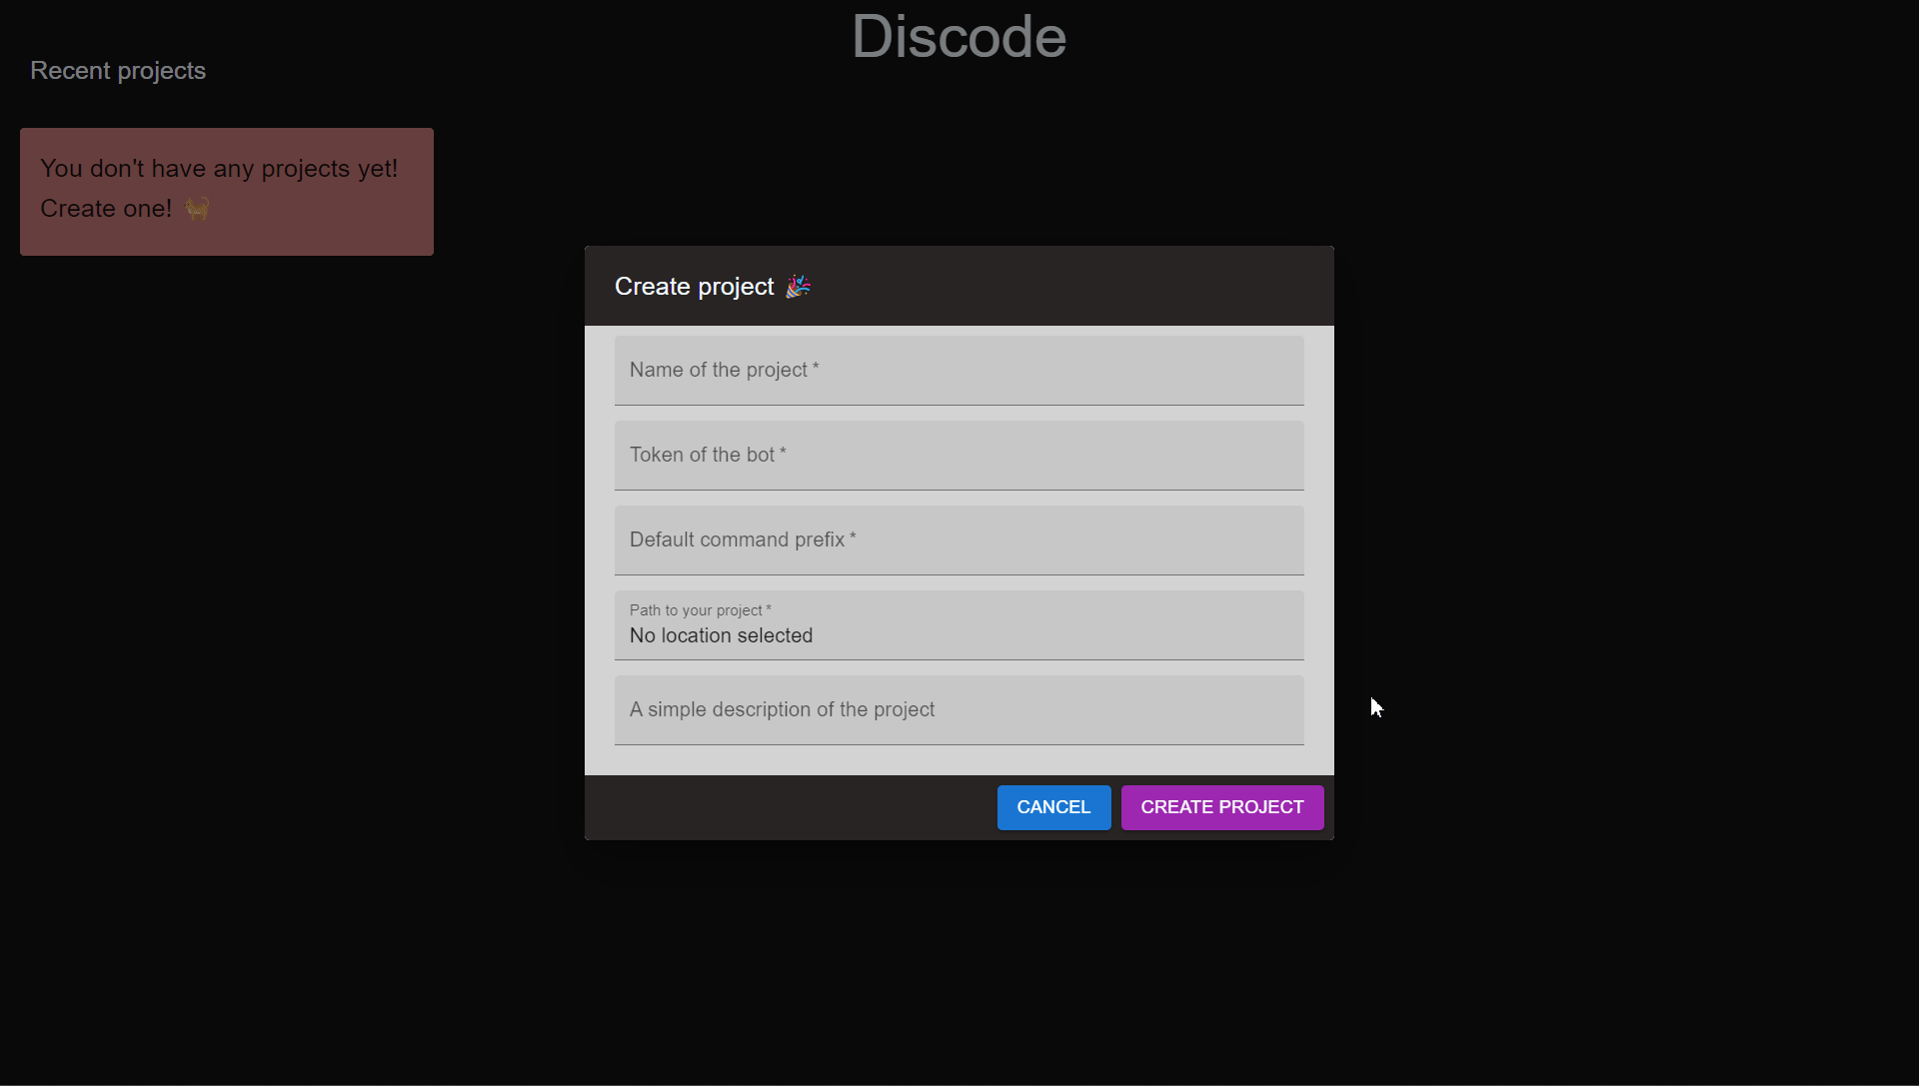Focus the Token of the bot field

[x=959, y=455]
